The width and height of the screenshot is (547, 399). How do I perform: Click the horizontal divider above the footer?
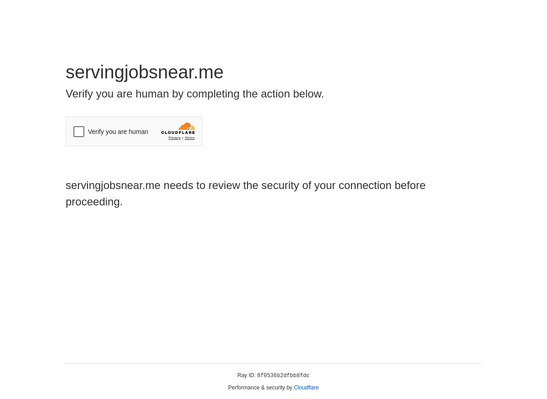pos(273,363)
